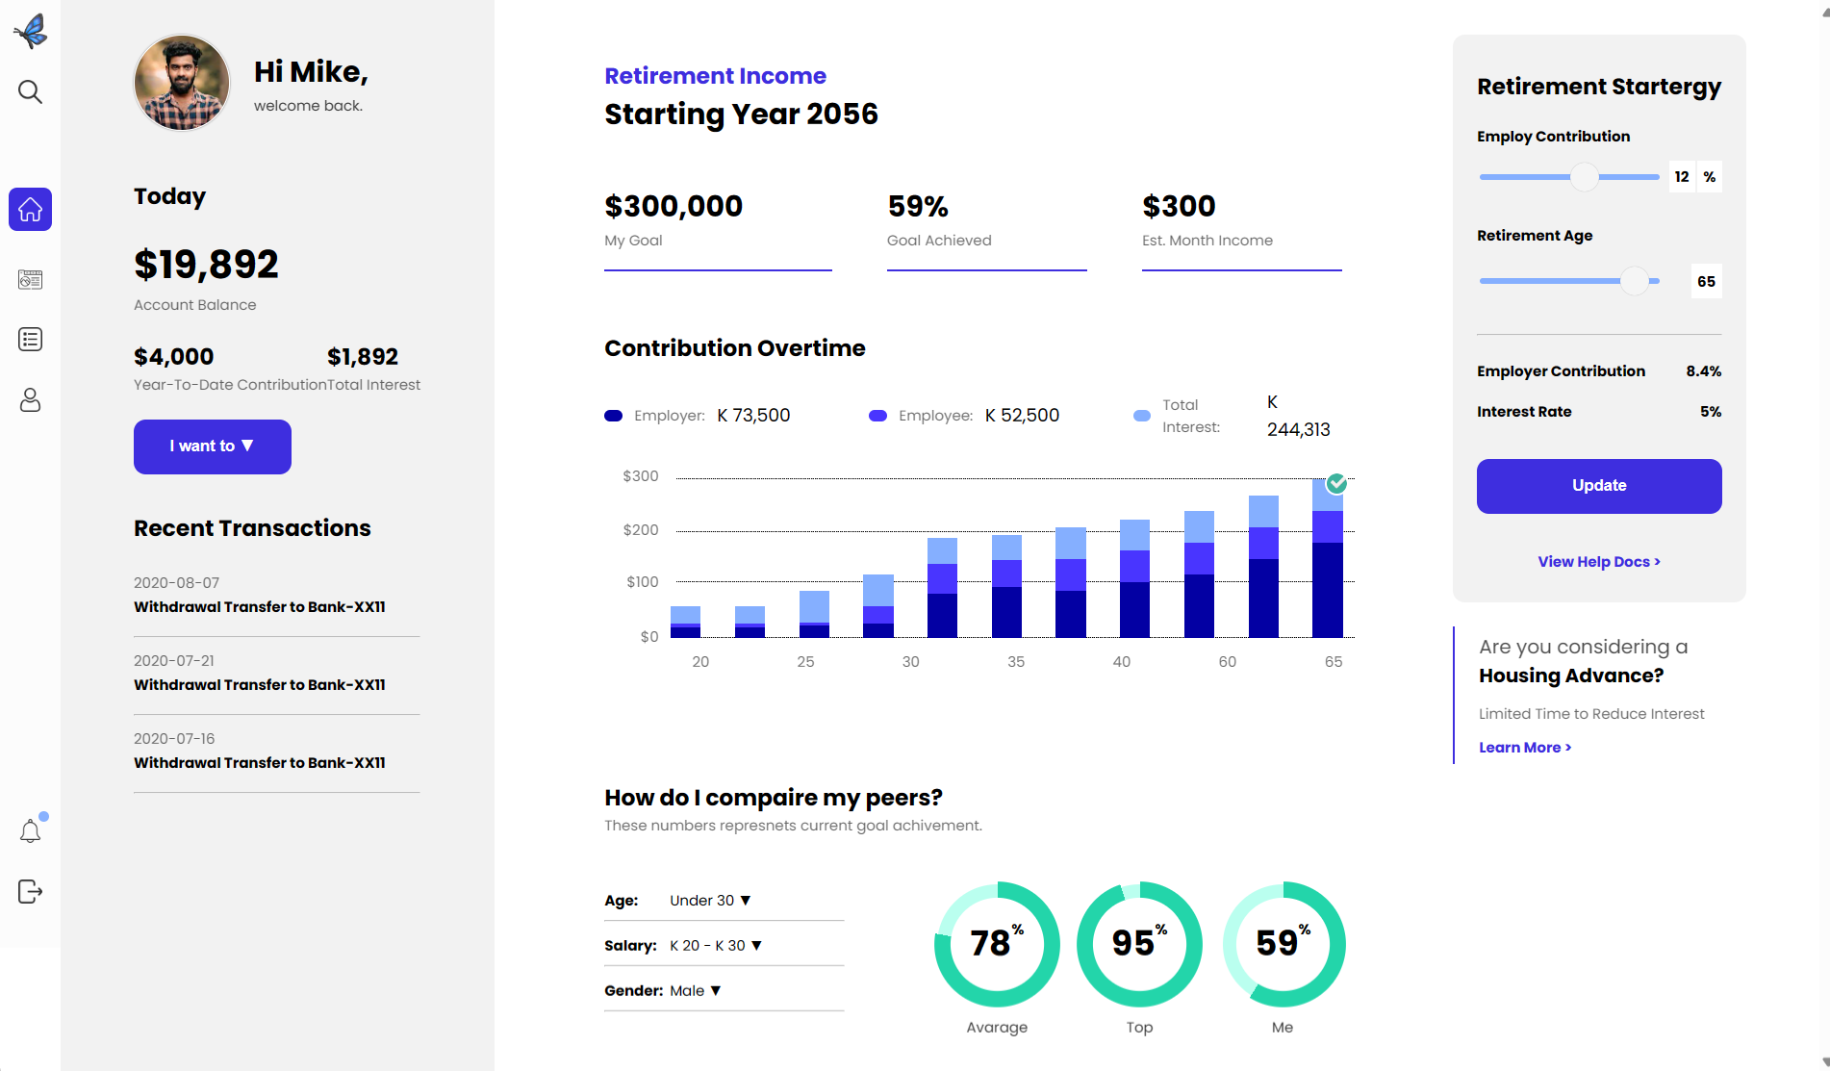
Task: Click Mike's profile photo
Action: coord(182,84)
